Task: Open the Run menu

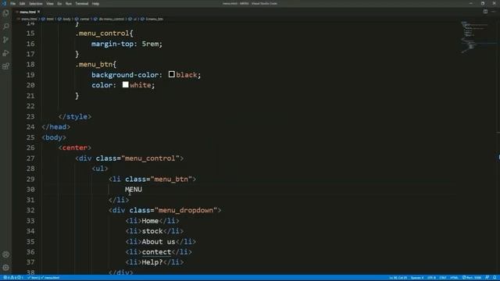Action: pyautogui.click(x=69, y=3)
